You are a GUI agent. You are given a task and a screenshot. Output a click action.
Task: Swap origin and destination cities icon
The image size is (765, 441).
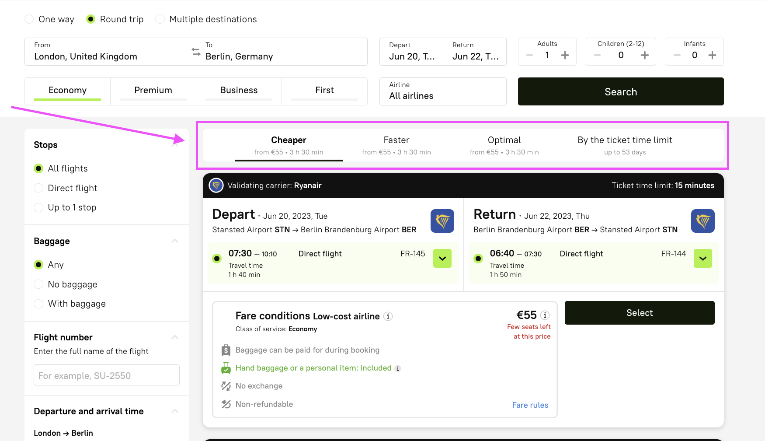(x=196, y=52)
